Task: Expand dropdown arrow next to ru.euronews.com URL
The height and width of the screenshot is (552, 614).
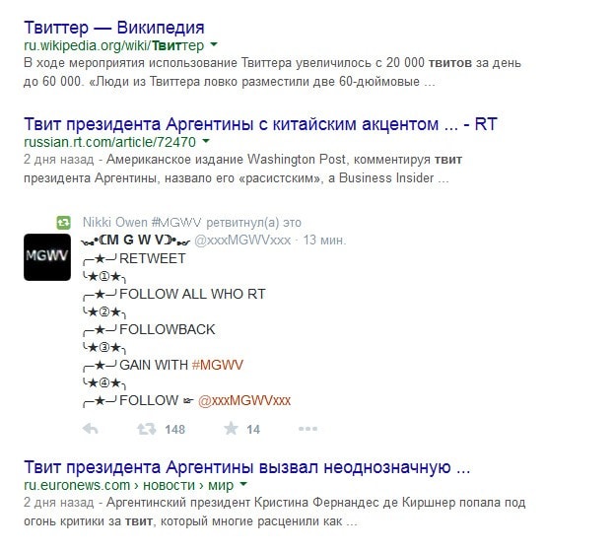Action: (x=243, y=485)
